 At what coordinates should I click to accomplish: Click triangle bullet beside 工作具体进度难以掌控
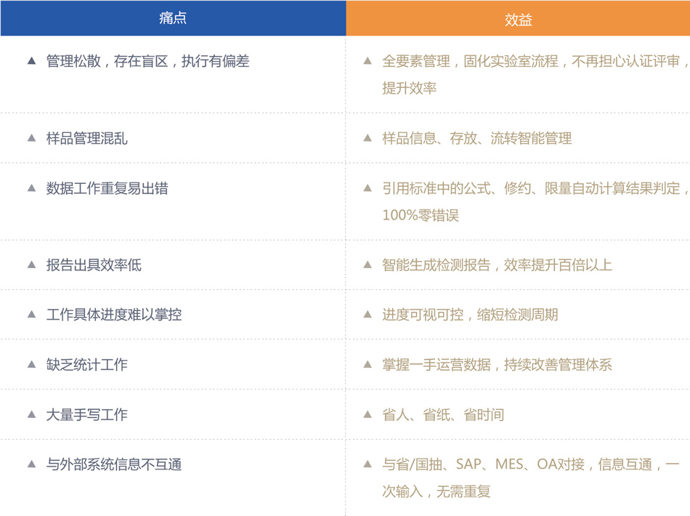pos(31,315)
